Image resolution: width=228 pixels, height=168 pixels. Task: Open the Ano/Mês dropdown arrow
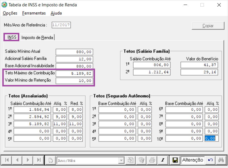[x=121, y=161]
